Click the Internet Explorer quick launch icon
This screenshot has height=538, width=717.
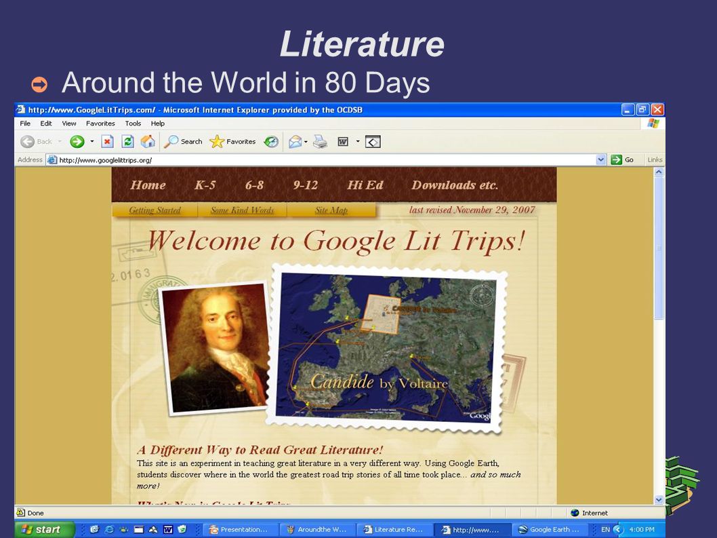[109, 529]
